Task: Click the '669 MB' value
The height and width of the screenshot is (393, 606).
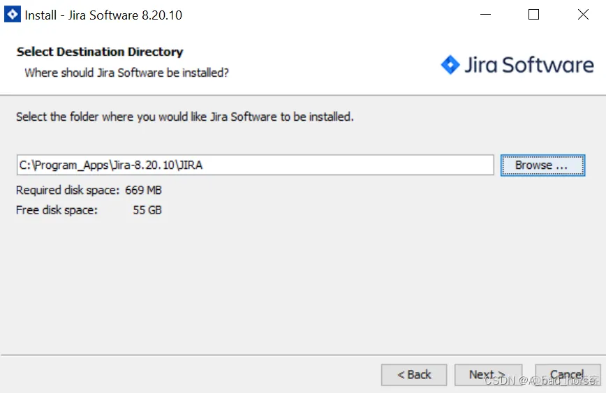Action: click(x=143, y=190)
